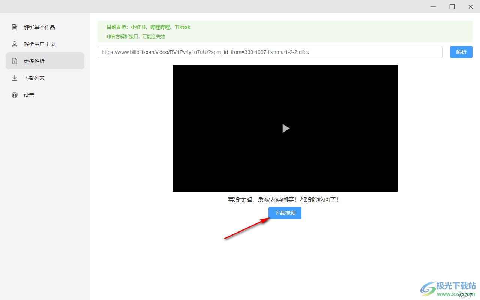The image size is (480, 300).
Task: Select the 更多解析 menu item
Action: click(45, 61)
